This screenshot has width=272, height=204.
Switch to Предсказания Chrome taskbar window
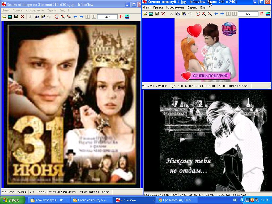(176, 200)
